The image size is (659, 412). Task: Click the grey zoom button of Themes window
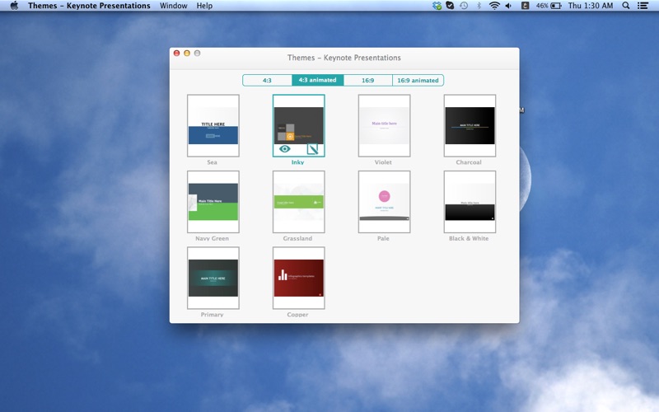[197, 53]
